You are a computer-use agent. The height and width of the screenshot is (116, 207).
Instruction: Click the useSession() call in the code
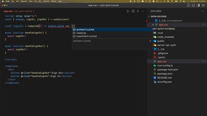click(x=61, y=19)
